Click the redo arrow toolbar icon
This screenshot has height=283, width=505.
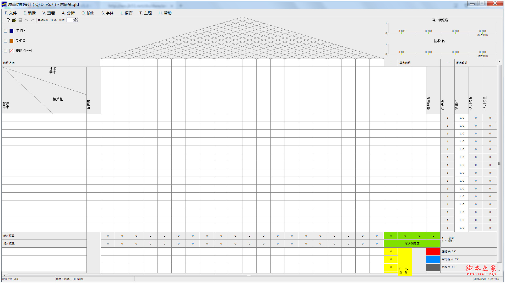coord(26,20)
